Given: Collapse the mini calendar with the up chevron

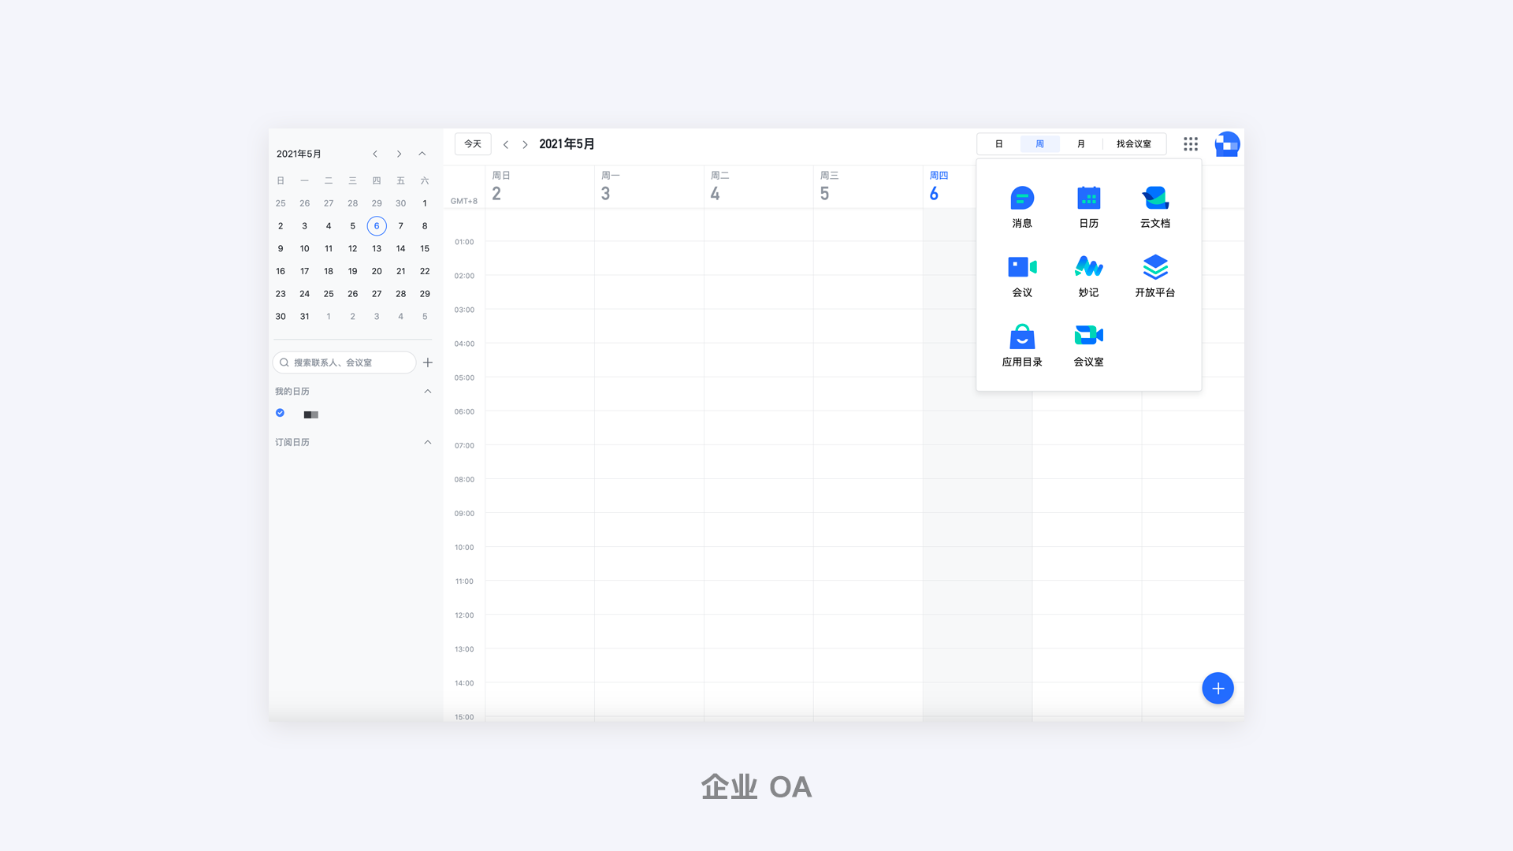Looking at the screenshot, I should [422, 154].
